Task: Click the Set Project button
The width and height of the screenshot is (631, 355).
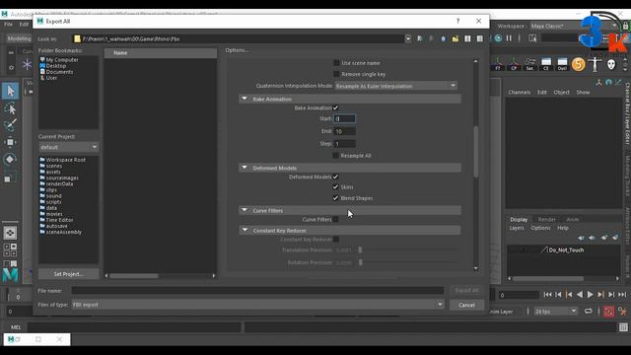Action: [x=68, y=274]
